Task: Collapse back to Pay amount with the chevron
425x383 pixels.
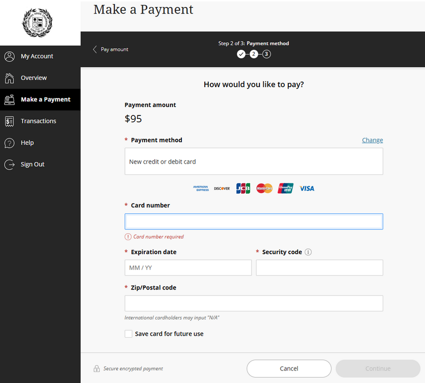Action: tap(95, 49)
